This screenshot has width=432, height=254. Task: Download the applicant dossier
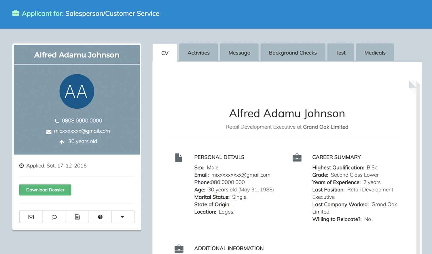[x=45, y=190]
